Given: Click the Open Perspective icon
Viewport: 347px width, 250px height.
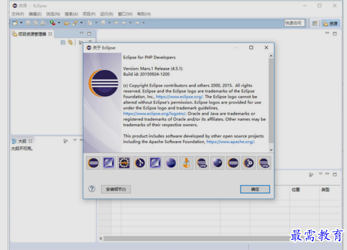Looking at the screenshot, I should [315, 23].
